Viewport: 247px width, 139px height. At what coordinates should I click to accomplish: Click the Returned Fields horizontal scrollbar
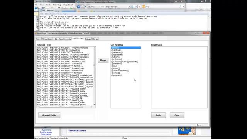(65, 107)
